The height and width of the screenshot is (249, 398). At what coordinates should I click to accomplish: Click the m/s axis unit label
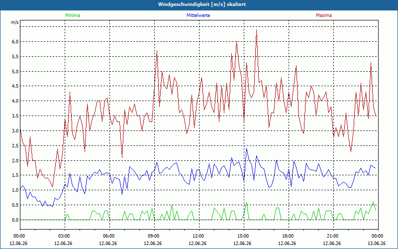(x=15, y=22)
